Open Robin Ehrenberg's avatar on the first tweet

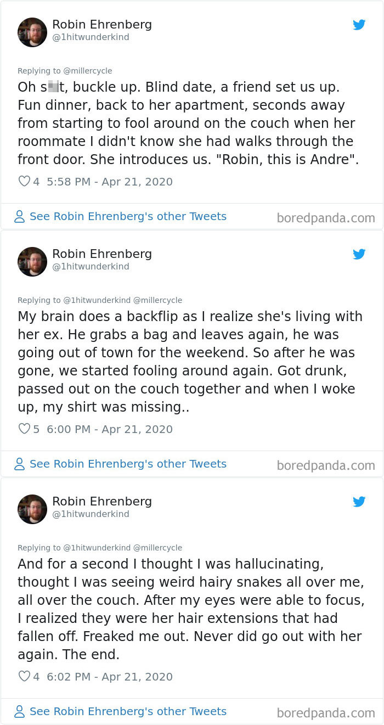[x=32, y=32]
